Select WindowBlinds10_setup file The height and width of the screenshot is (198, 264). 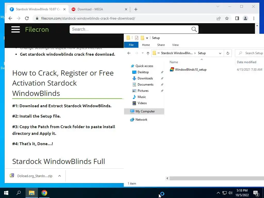(188, 70)
